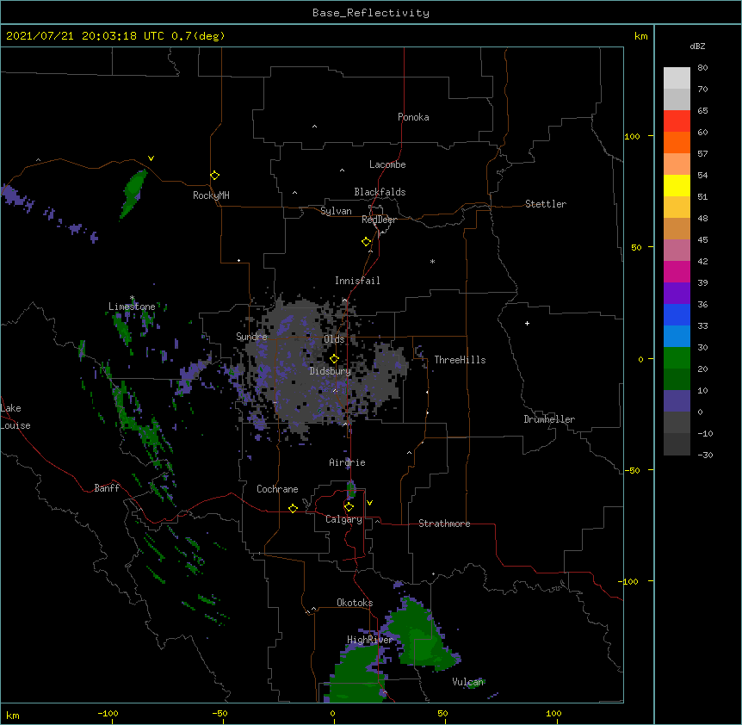Select the HighRiver town label
Screen dimensions: 742x725
pos(370,640)
